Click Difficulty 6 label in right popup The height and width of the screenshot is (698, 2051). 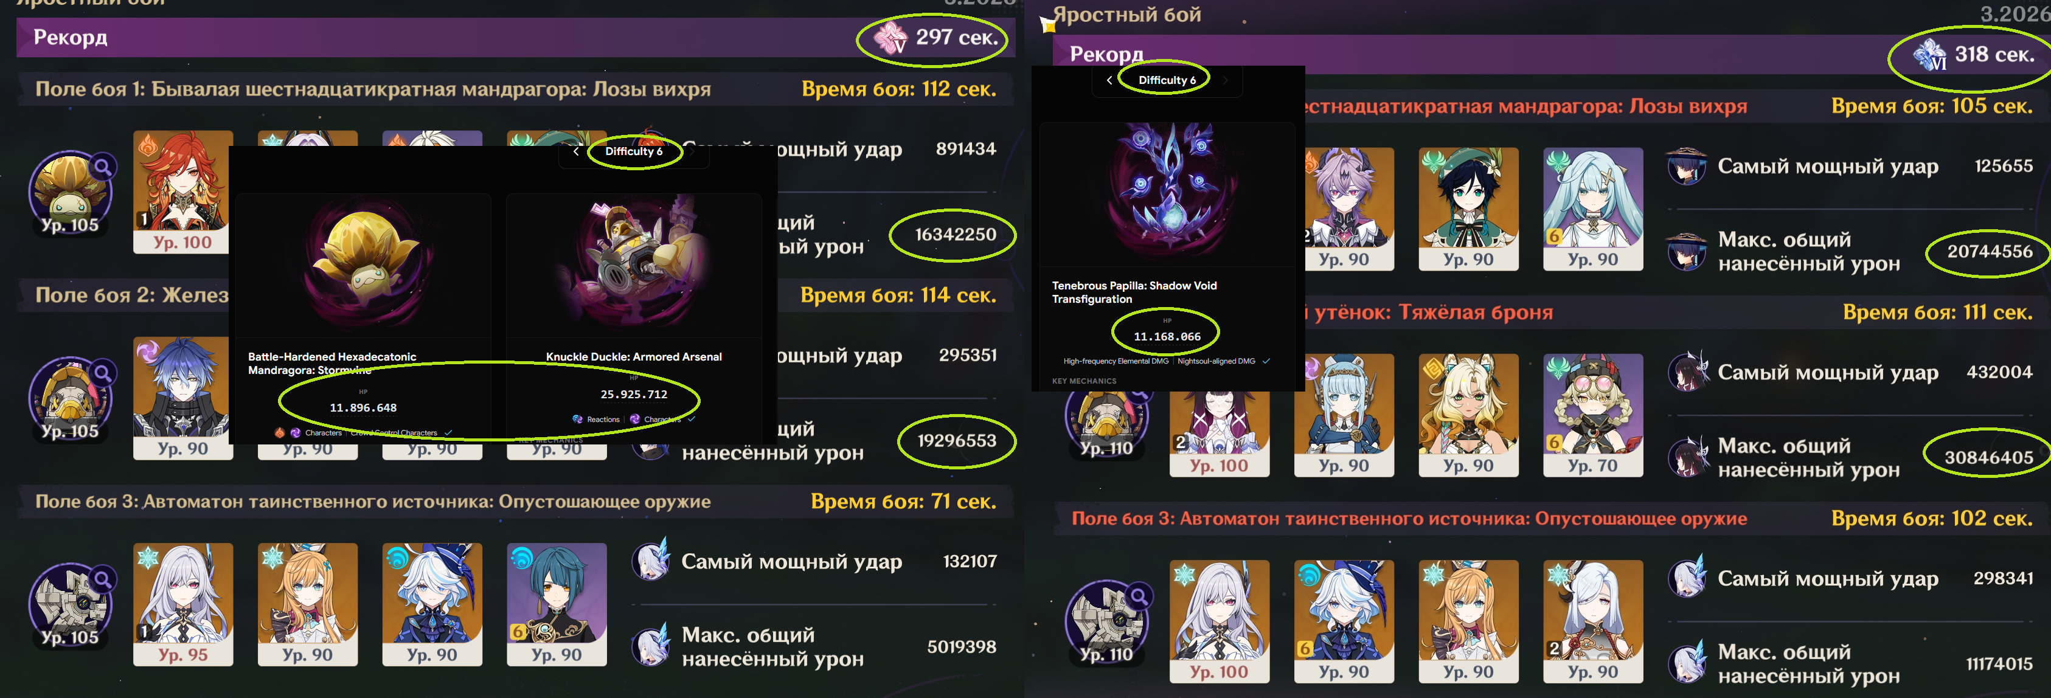pos(1167,80)
